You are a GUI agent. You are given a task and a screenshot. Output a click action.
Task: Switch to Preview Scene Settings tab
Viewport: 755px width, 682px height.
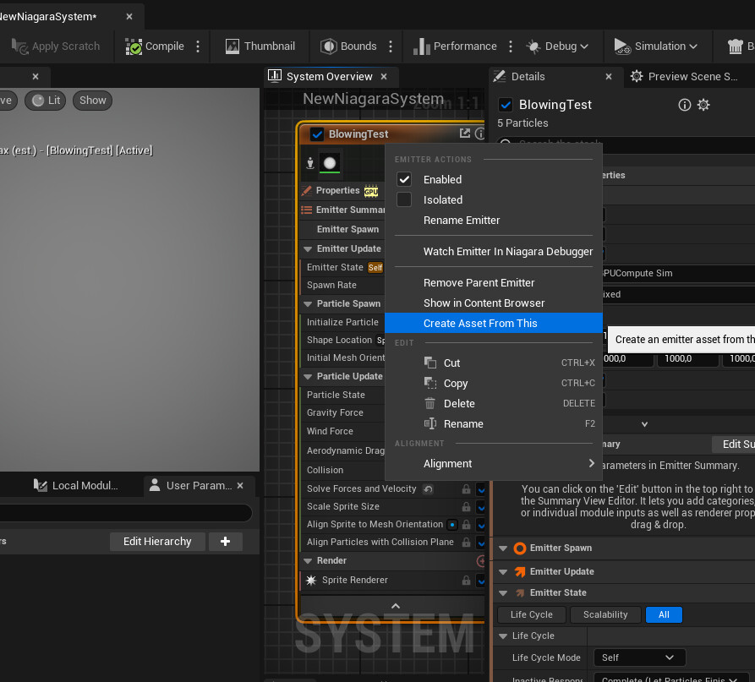(x=684, y=77)
